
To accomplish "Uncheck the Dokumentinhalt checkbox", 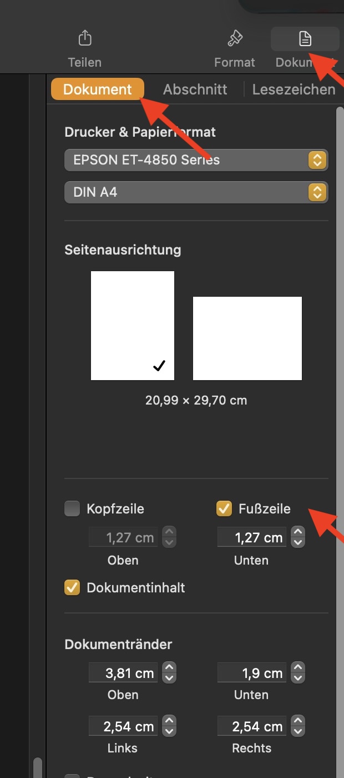I will tap(72, 587).
